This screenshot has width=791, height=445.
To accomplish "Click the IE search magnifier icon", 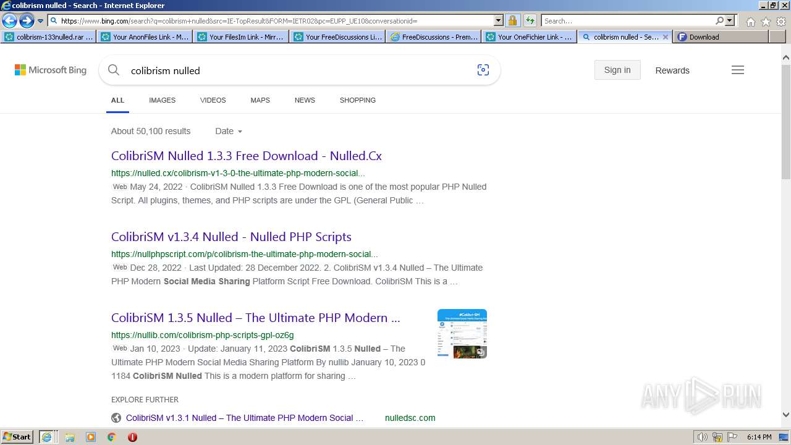I will (x=720, y=21).
